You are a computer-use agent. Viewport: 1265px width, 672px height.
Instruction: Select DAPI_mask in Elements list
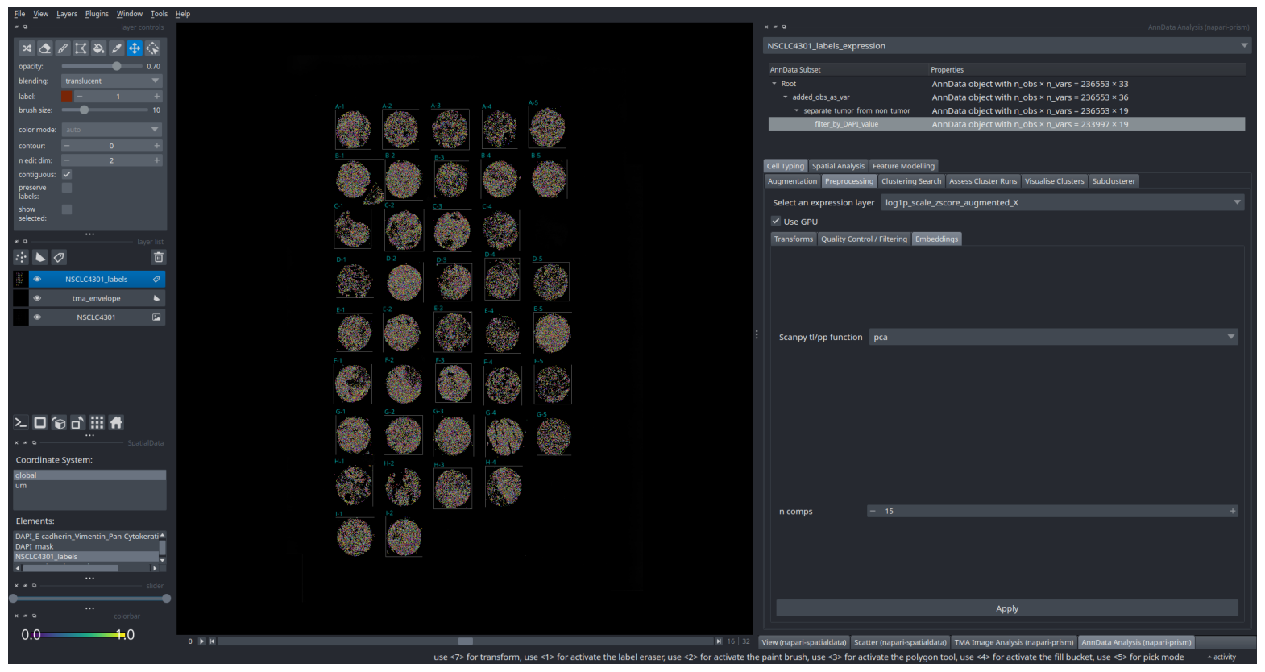point(85,546)
